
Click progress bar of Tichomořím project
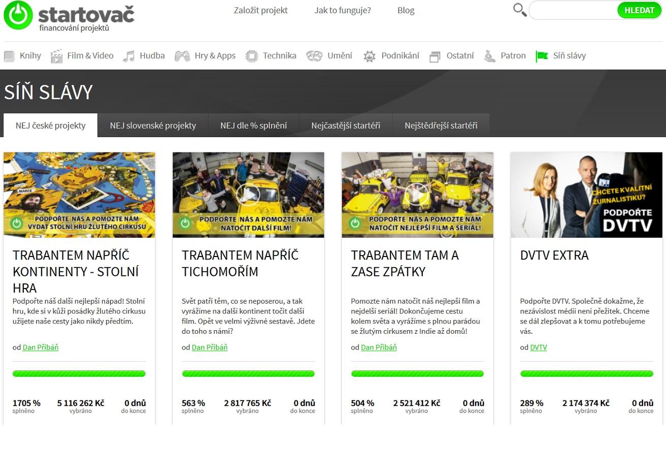pos(248,374)
